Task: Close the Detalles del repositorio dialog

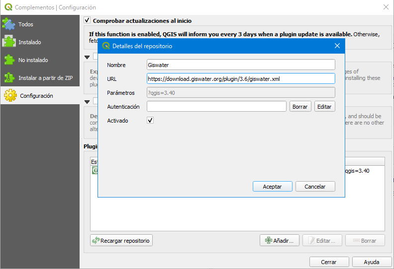Action: pyautogui.click(x=337, y=46)
